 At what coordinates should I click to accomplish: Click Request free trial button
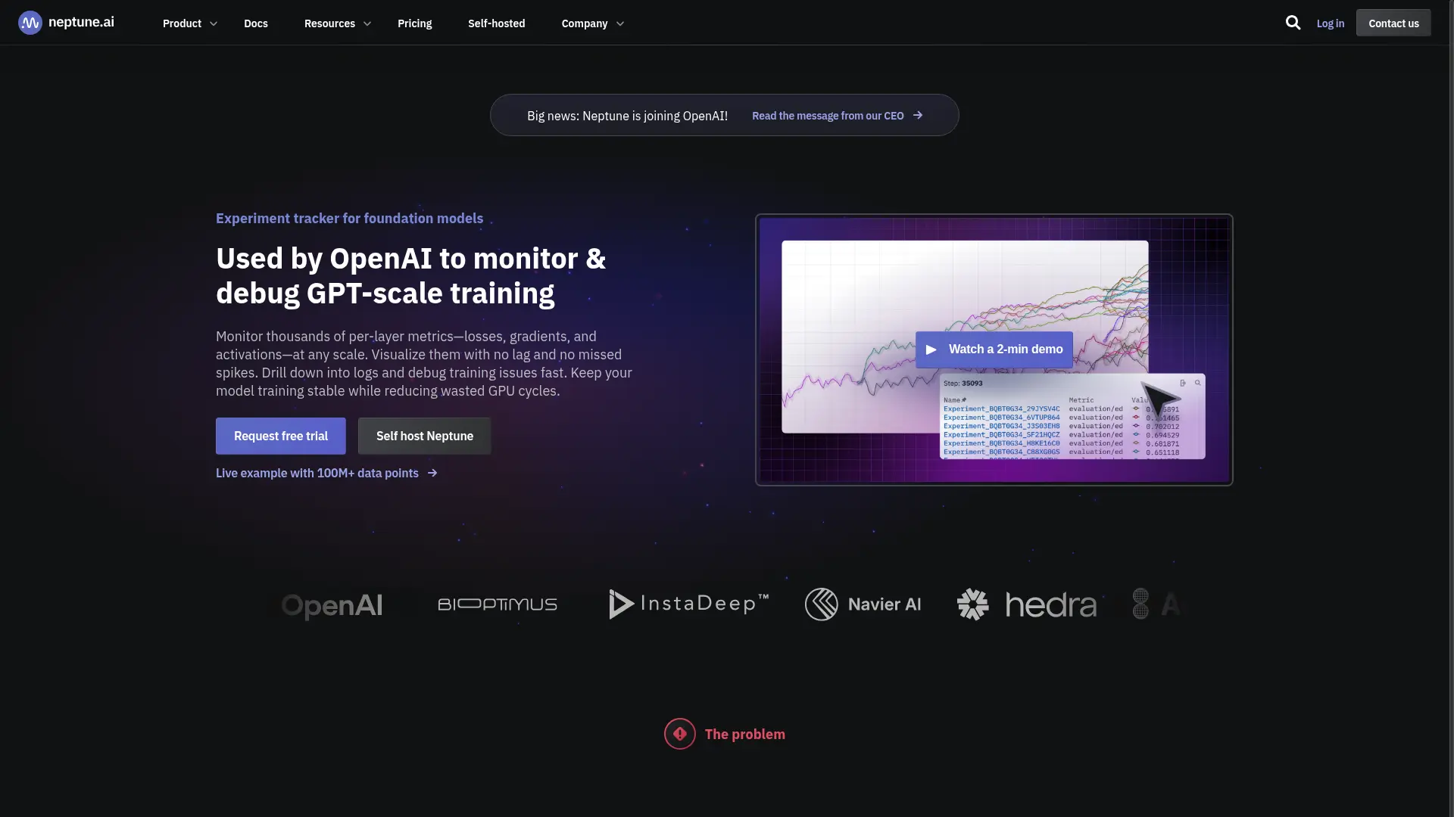pos(281,436)
